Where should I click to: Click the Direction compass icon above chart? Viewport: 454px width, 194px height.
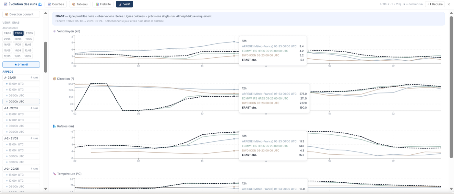pyautogui.click(x=54, y=79)
